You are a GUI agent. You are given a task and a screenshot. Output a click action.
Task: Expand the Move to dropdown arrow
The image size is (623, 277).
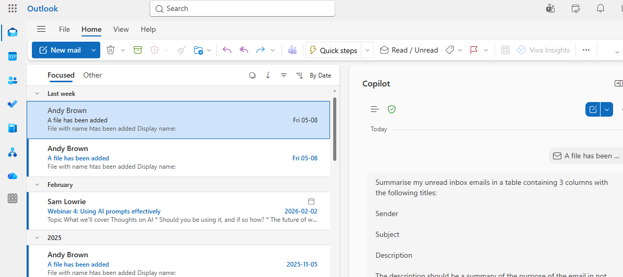209,51
